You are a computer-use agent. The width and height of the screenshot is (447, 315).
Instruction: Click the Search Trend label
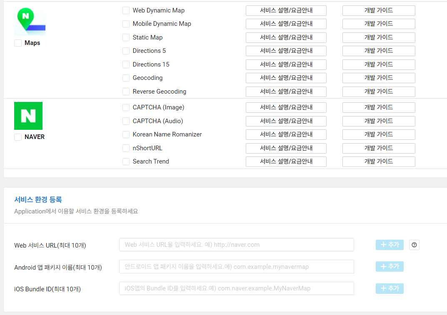pos(151,162)
